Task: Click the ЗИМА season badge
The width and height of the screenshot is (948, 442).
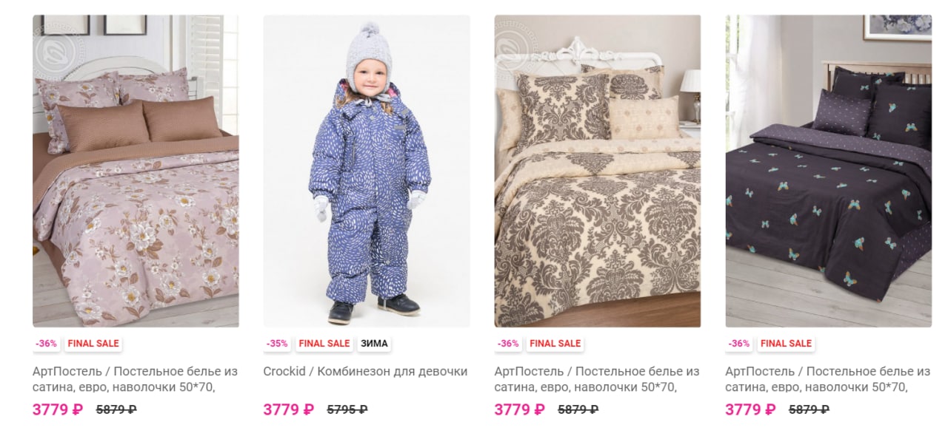Action: click(374, 344)
